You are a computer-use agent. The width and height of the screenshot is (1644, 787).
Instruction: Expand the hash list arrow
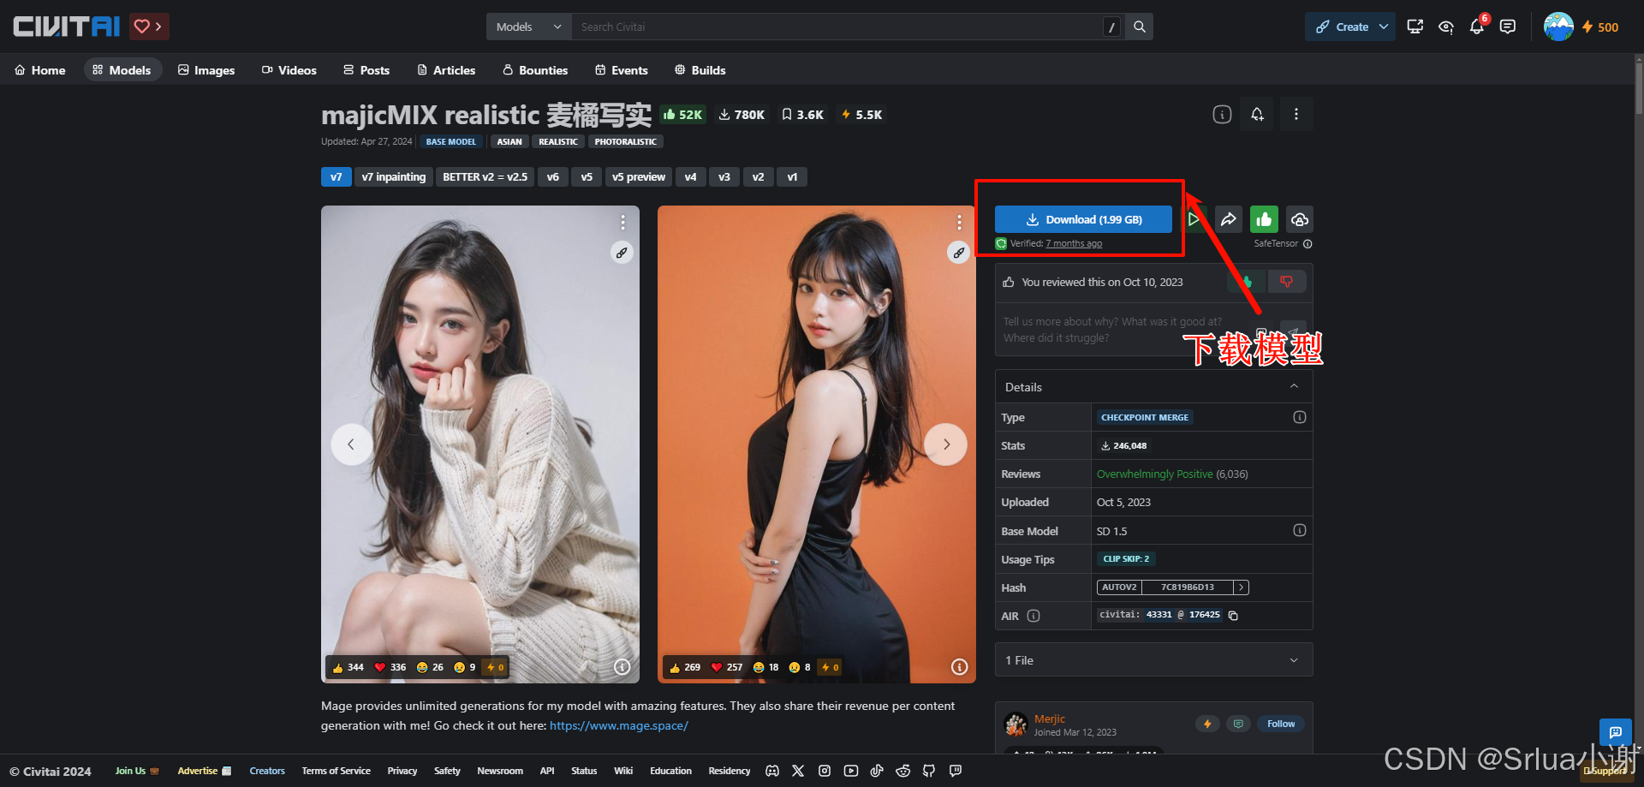click(x=1241, y=587)
